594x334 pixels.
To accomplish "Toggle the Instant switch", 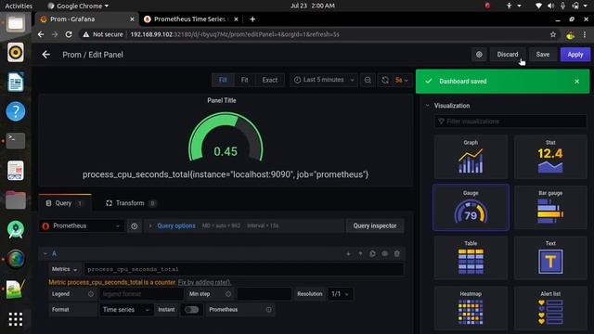I will [x=191, y=310].
